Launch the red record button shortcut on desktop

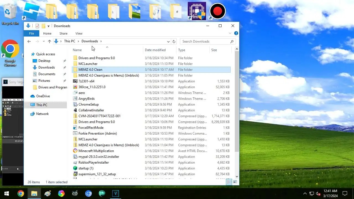click(218, 11)
